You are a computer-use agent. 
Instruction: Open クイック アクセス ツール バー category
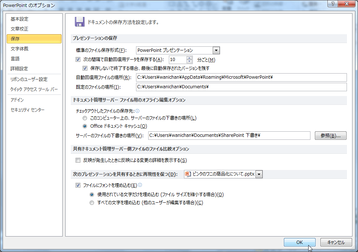[x=34, y=89]
